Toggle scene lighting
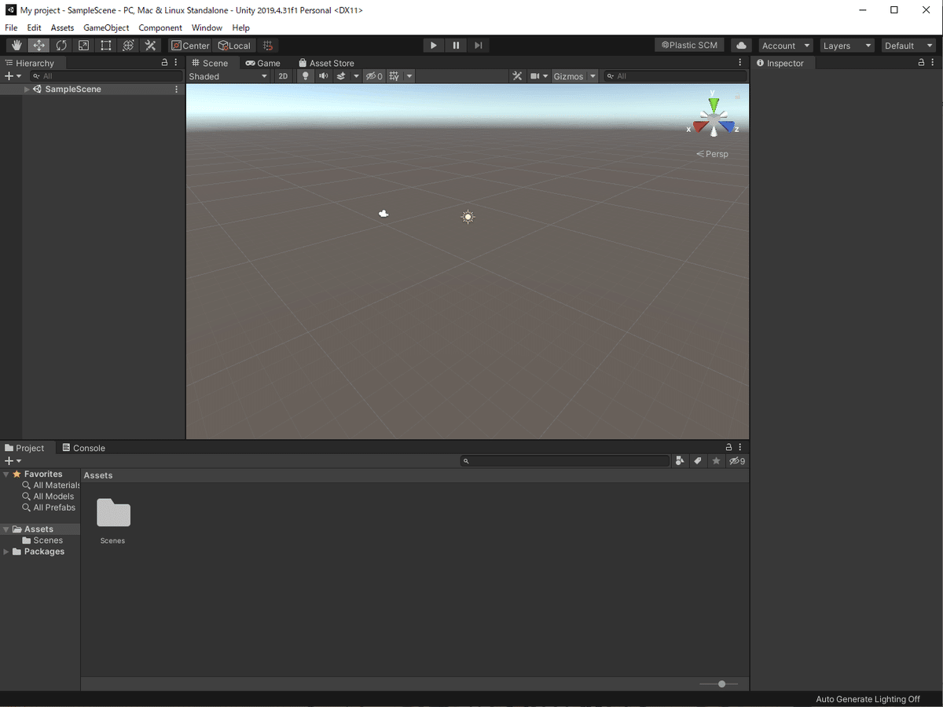943x707 pixels. (305, 76)
